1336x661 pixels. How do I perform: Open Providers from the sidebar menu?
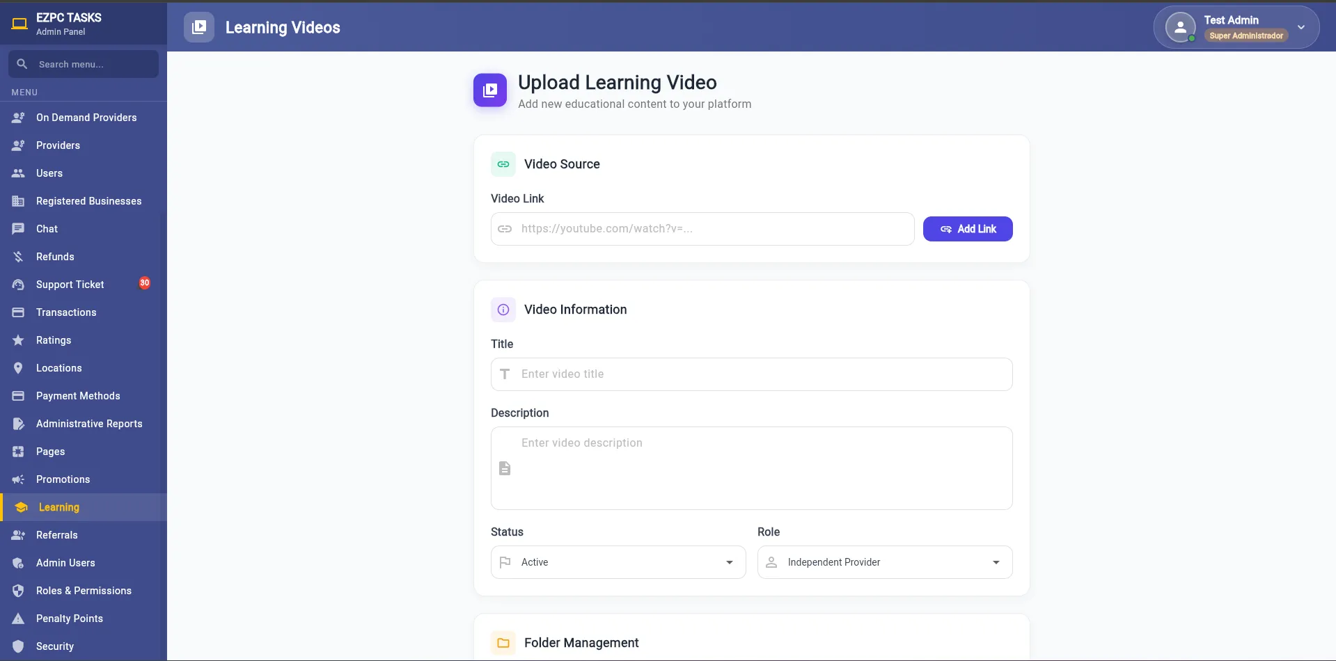[84, 145]
